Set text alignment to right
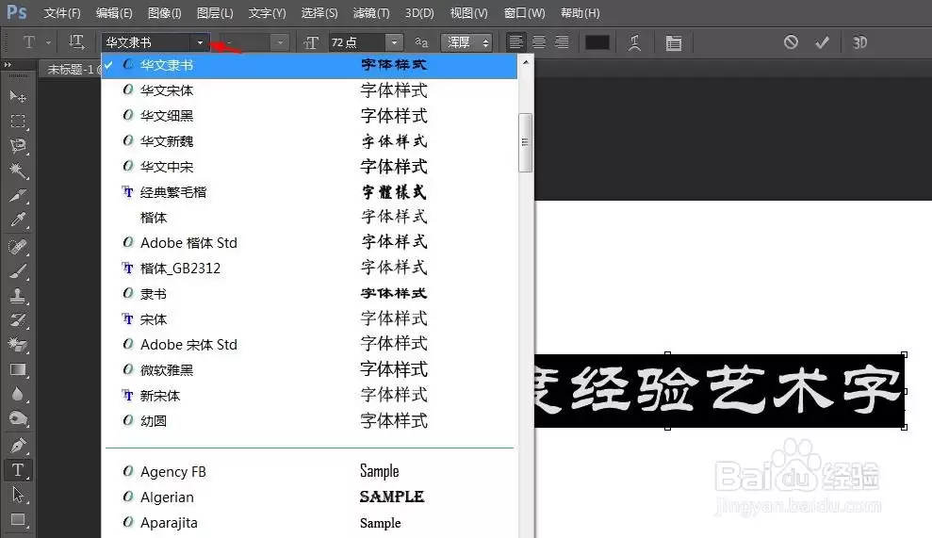 click(562, 42)
